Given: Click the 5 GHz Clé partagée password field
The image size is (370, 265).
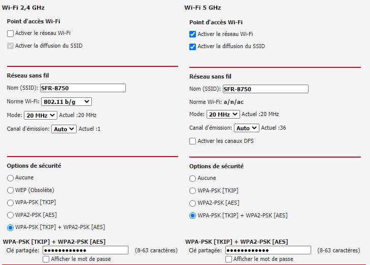Looking at the screenshot, I should pyautogui.click(x=268, y=250).
